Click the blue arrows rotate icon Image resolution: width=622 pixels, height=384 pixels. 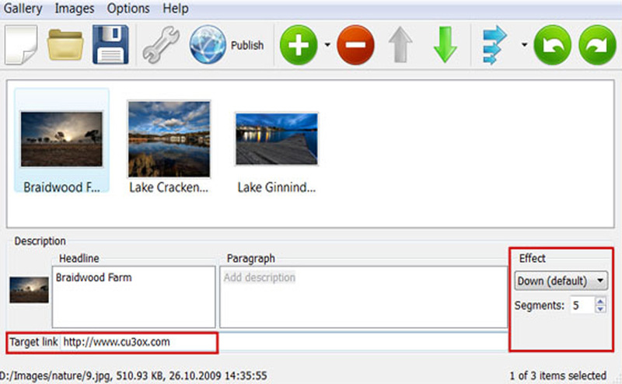(x=494, y=45)
